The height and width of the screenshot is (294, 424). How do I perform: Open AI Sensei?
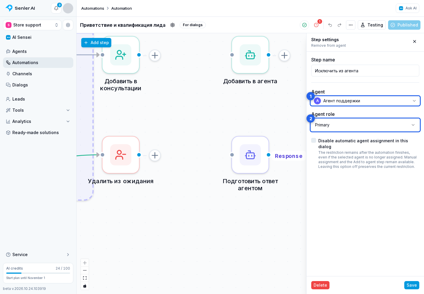(x=38, y=37)
